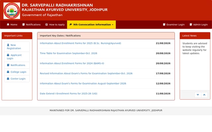Image resolution: width=212 pixels, height=132 pixels.
Task: Click the date 12/08/2026
Action: tap(163, 83)
